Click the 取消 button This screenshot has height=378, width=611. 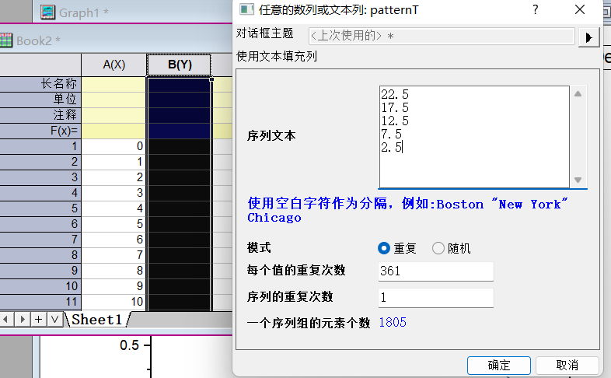coord(567,365)
